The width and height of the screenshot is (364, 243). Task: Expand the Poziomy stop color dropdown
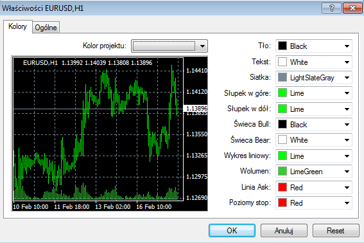(314, 203)
